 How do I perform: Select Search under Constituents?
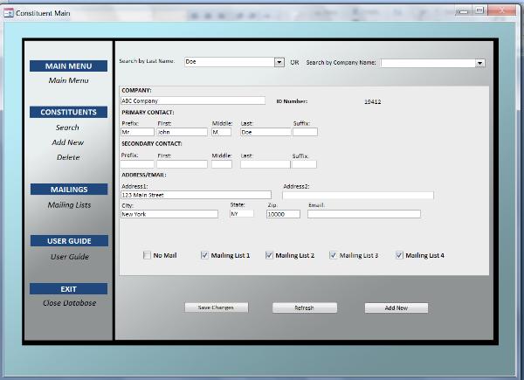(x=68, y=128)
